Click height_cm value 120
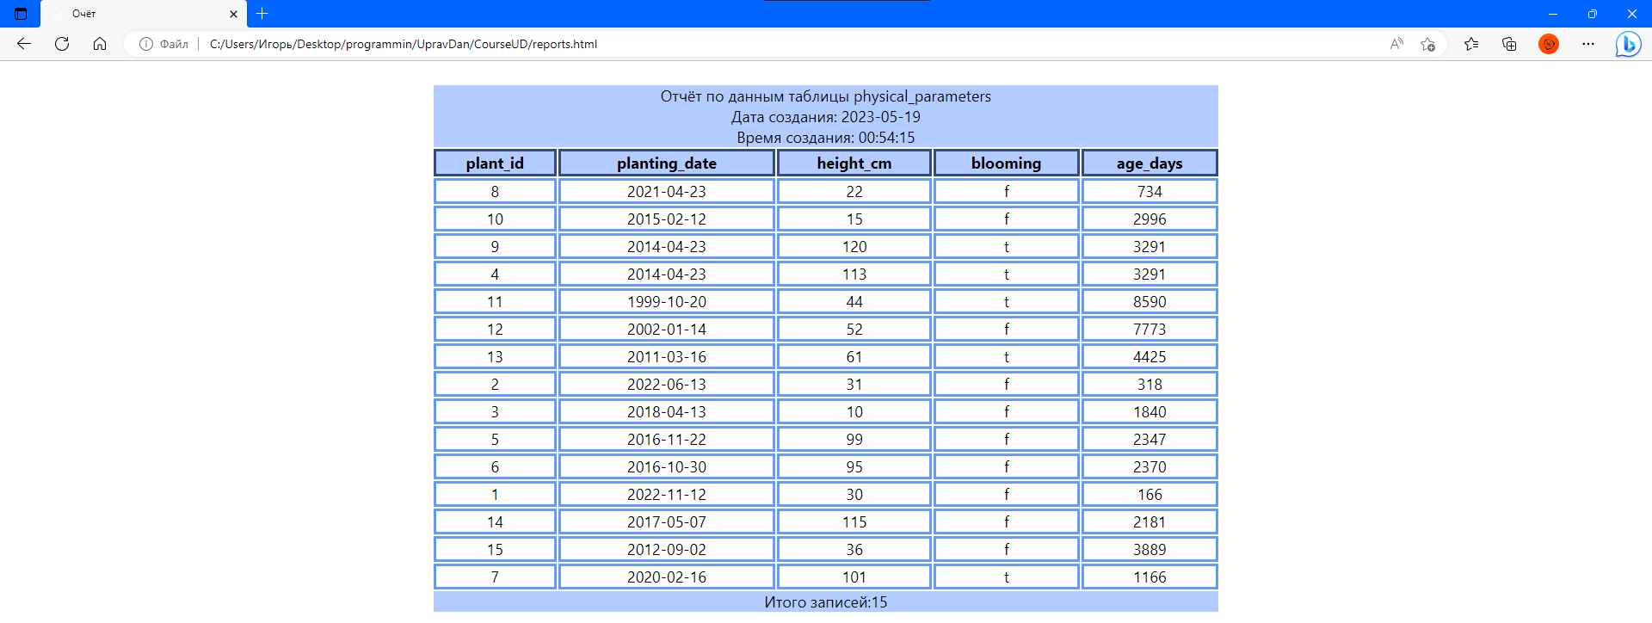The image size is (1652, 623). coord(854,246)
